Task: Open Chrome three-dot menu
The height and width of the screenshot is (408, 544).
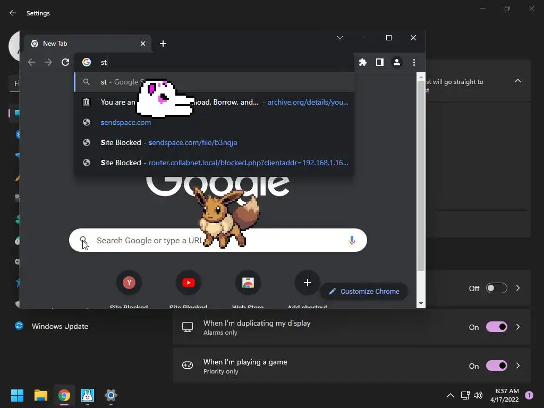Action: point(414,62)
